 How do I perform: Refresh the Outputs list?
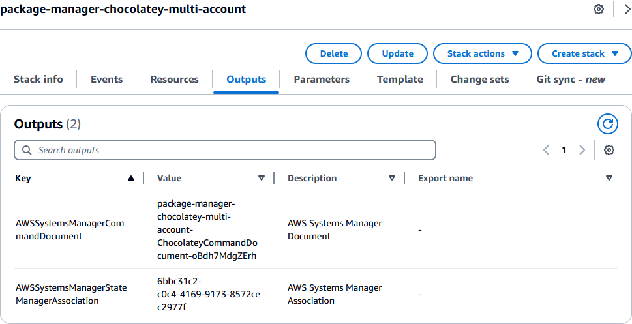click(607, 124)
